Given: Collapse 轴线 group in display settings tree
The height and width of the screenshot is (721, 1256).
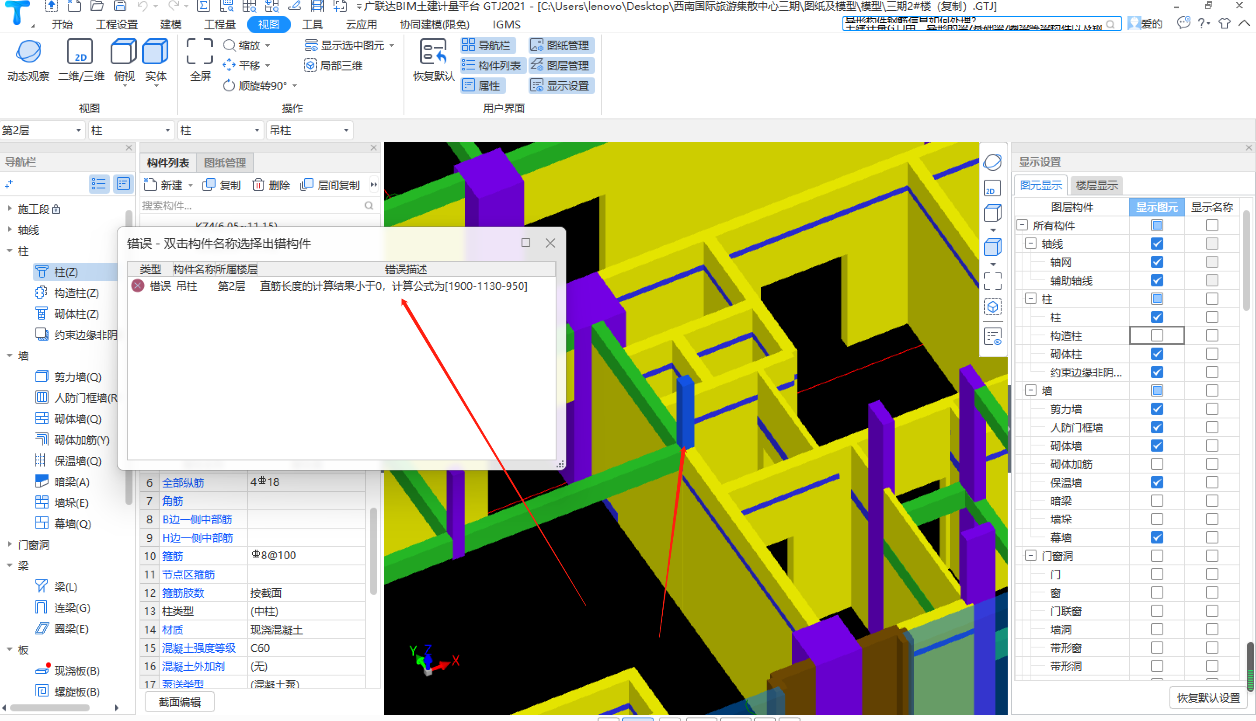Looking at the screenshot, I should [x=1031, y=244].
